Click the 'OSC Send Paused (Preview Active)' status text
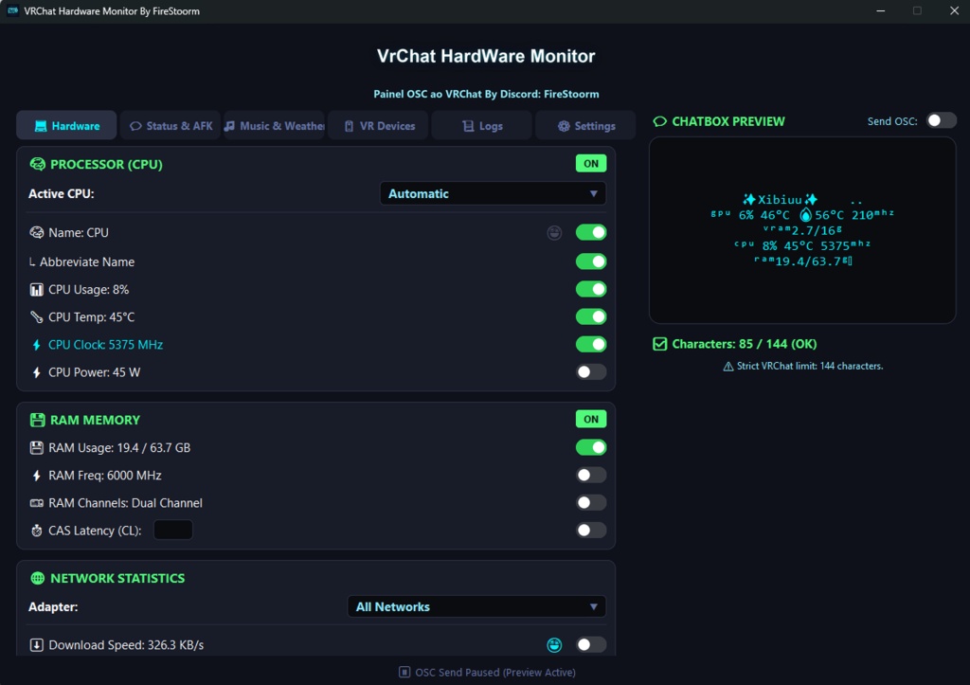The height and width of the screenshot is (685, 970). point(494,672)
